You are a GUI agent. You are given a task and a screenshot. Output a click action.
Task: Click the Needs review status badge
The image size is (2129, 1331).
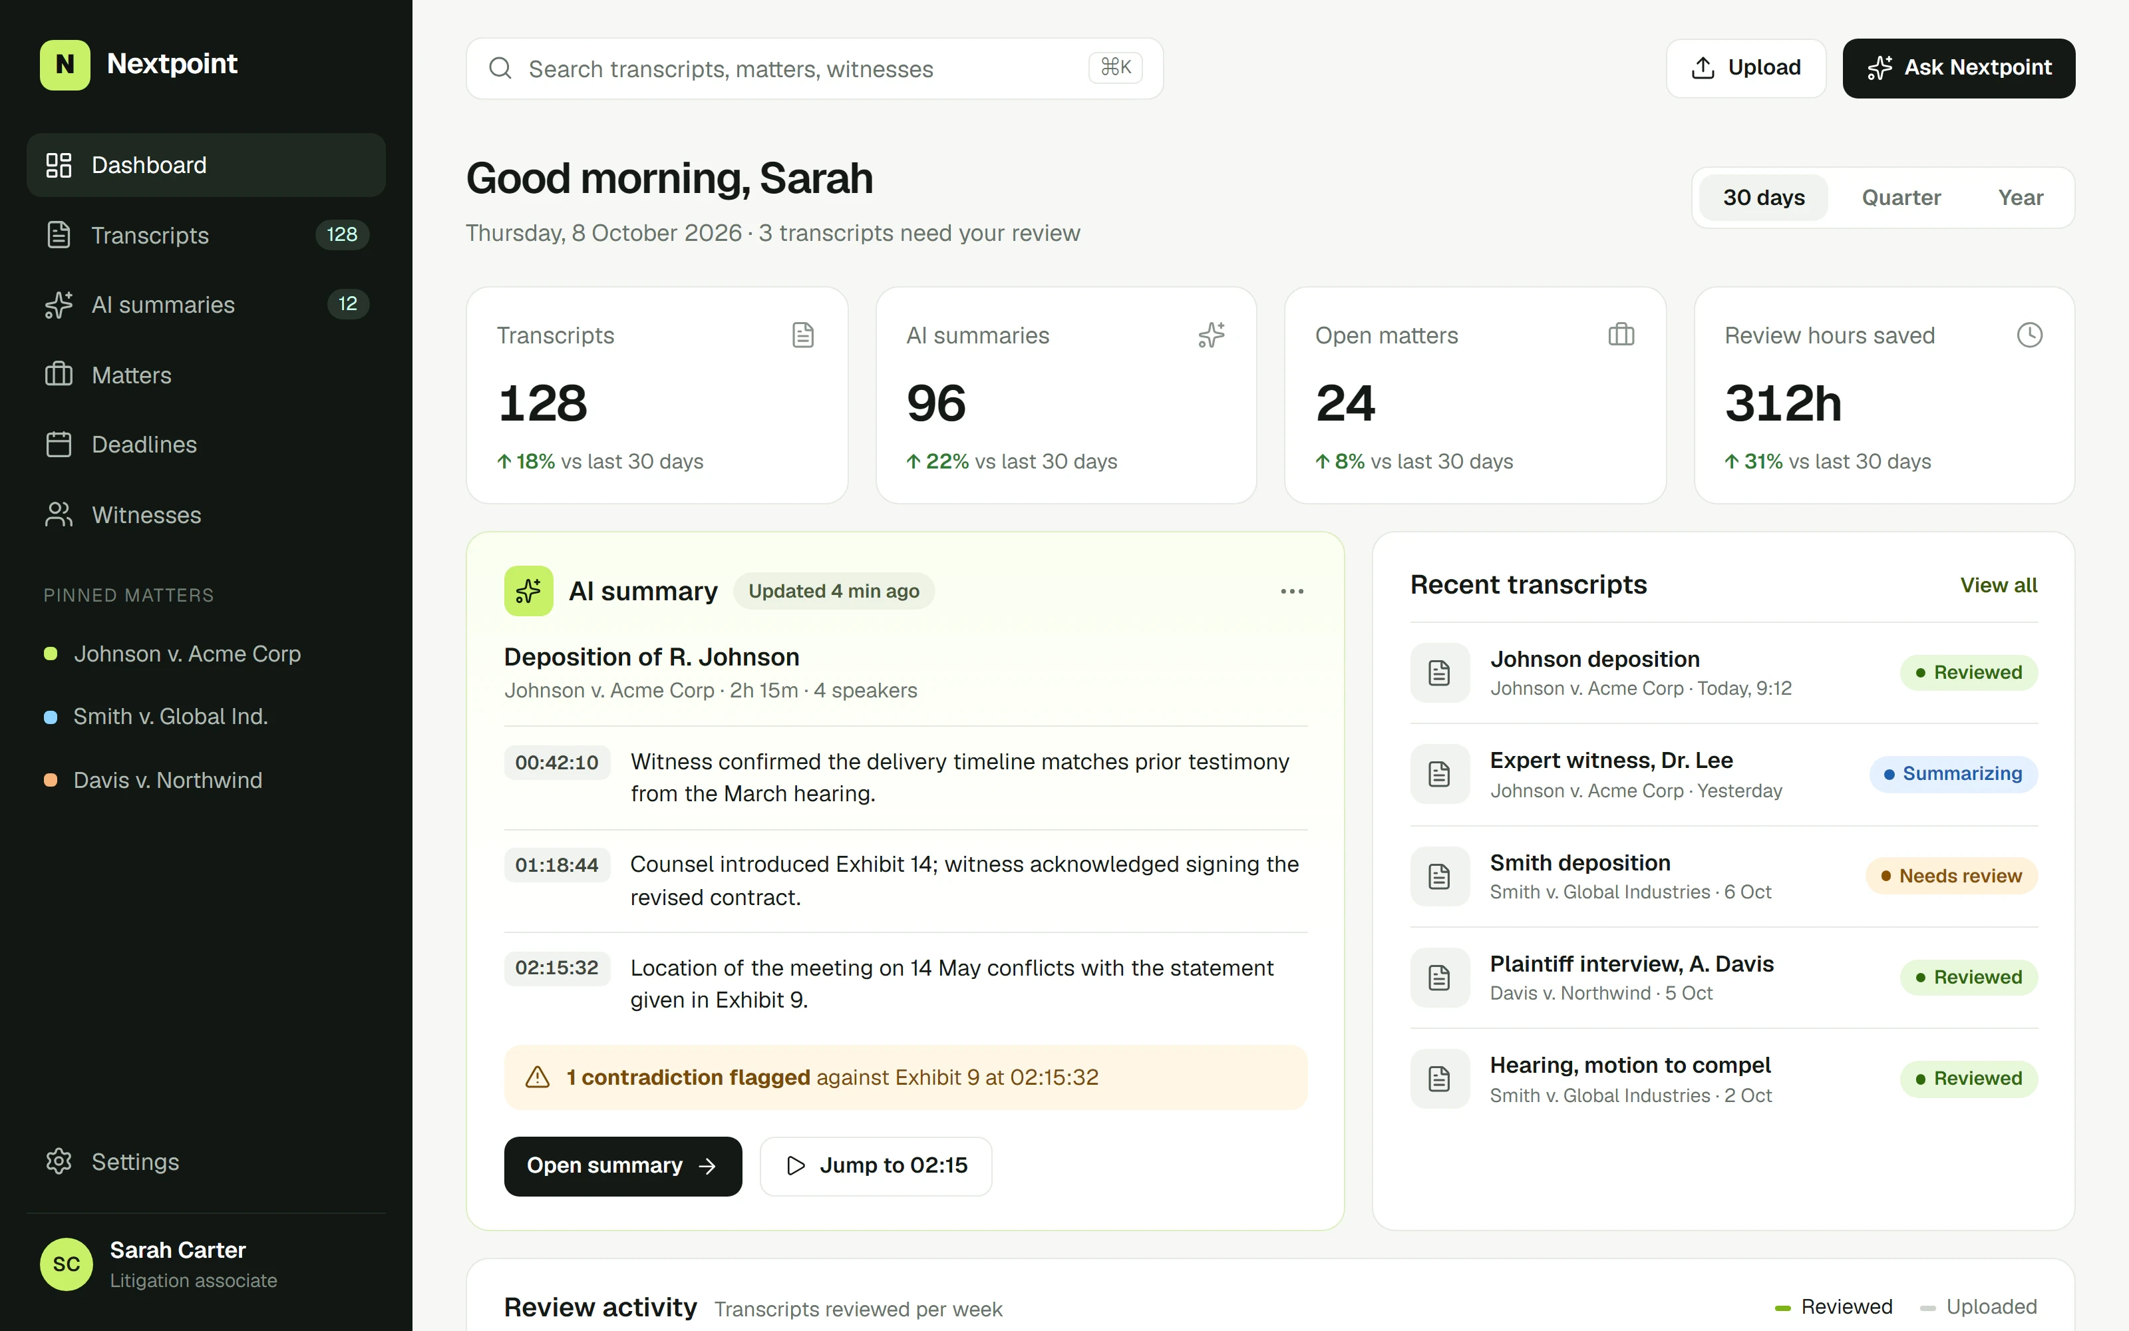(1951, 876)
